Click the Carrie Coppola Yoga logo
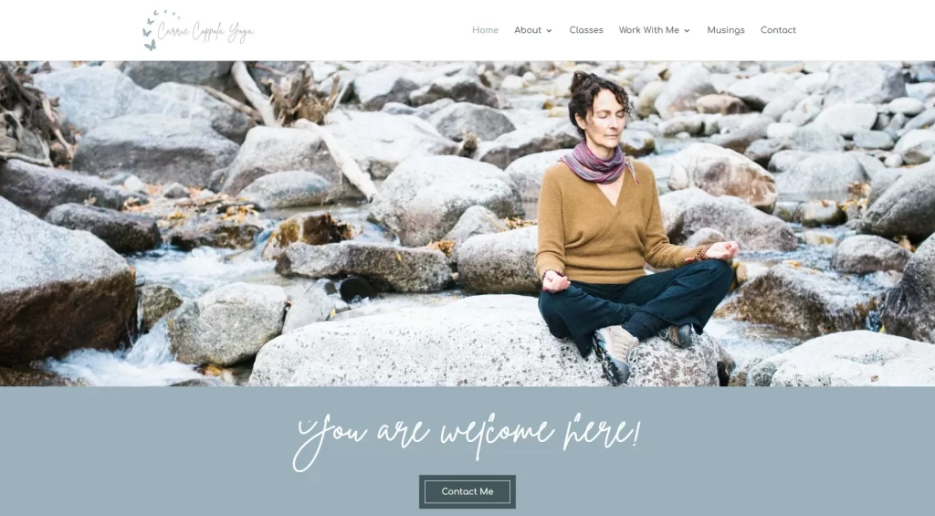The width and height of the screenshot is (935, 516). (x=197, y=30)
